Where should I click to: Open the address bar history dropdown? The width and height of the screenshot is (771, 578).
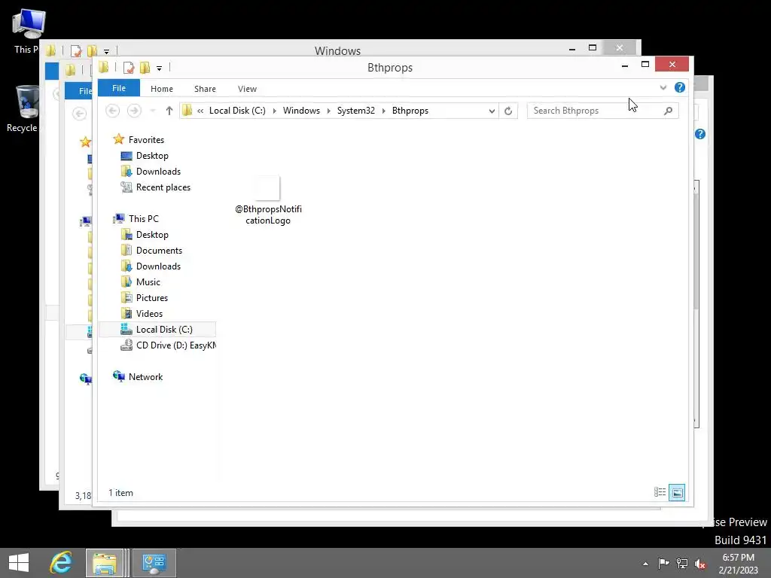pos(492,111)
